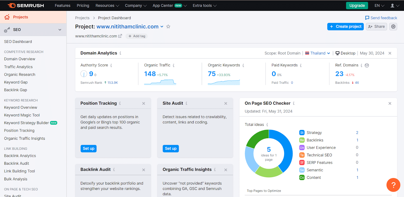Show the Site Audit info icon
Screen dimensions: 404x197
[x=186, y=103]
